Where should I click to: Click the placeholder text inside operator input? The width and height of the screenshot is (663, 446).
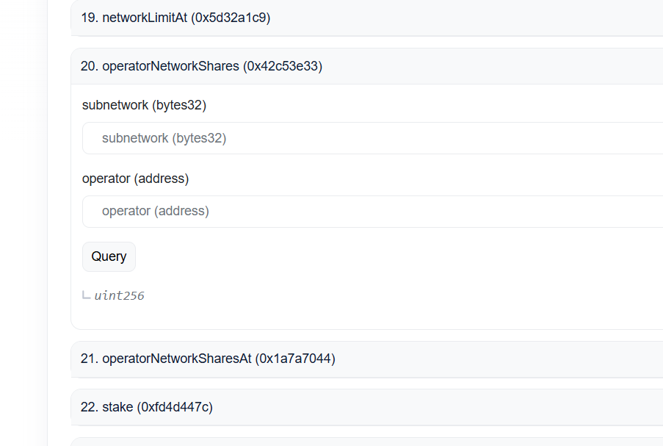tap(157, 211)
